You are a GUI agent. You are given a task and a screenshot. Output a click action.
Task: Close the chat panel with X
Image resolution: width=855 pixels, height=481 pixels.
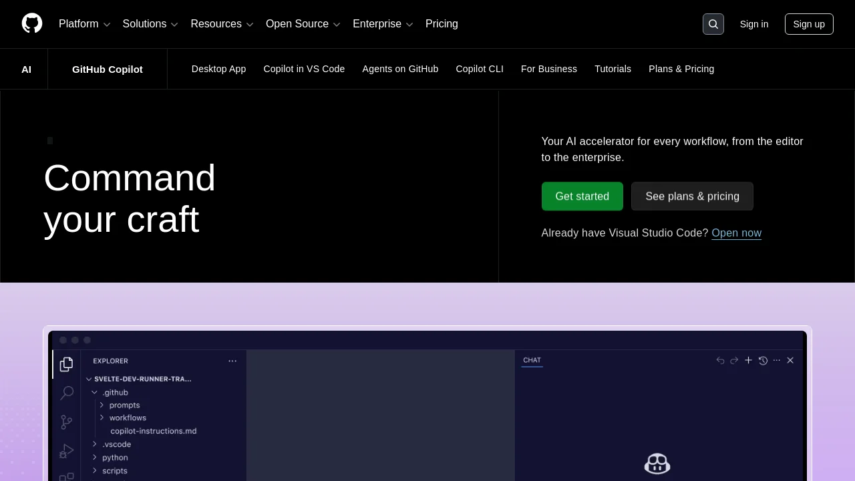click(790, 360)
